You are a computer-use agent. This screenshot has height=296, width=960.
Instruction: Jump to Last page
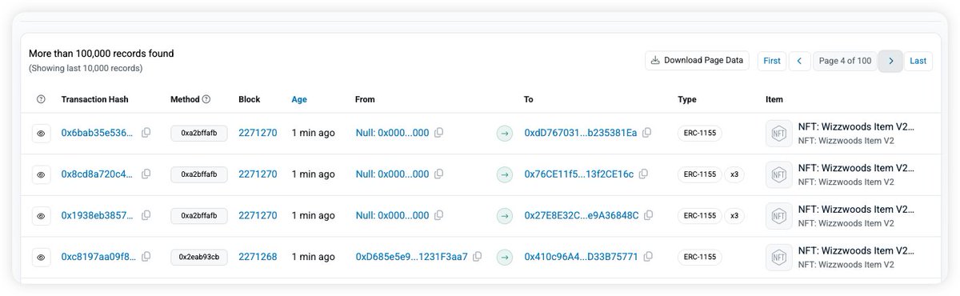click(918, 61)
